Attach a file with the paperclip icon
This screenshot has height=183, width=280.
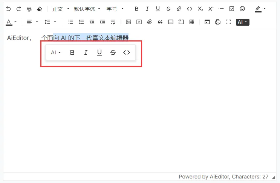pos(150,22)
